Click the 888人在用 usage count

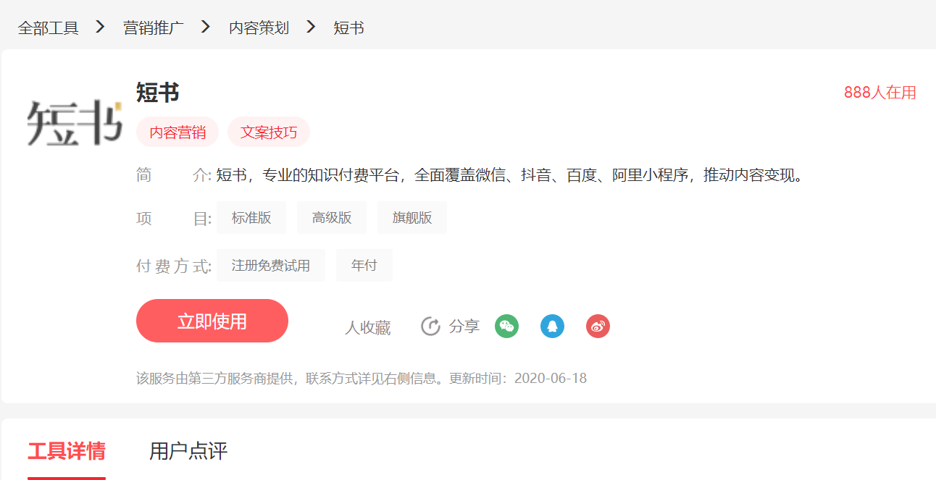pyautogui.click(x=880, y=93)
